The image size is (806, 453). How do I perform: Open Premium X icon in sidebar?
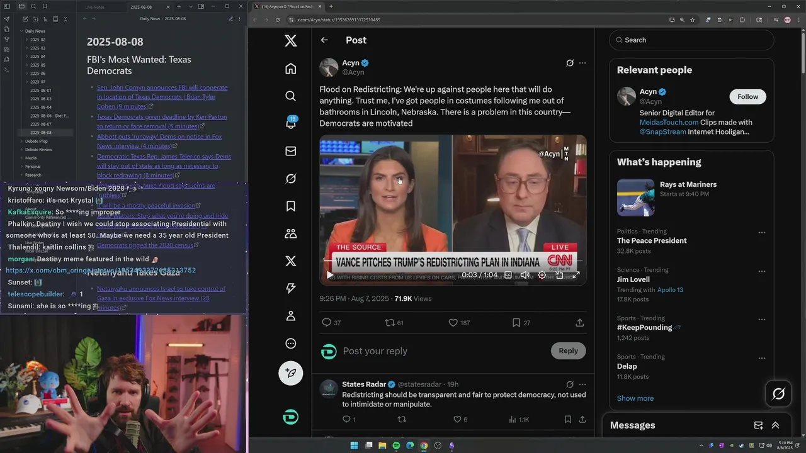click(290, 261)
